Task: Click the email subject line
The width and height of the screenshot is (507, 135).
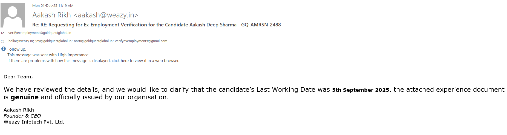Action: tap(156, 25)
